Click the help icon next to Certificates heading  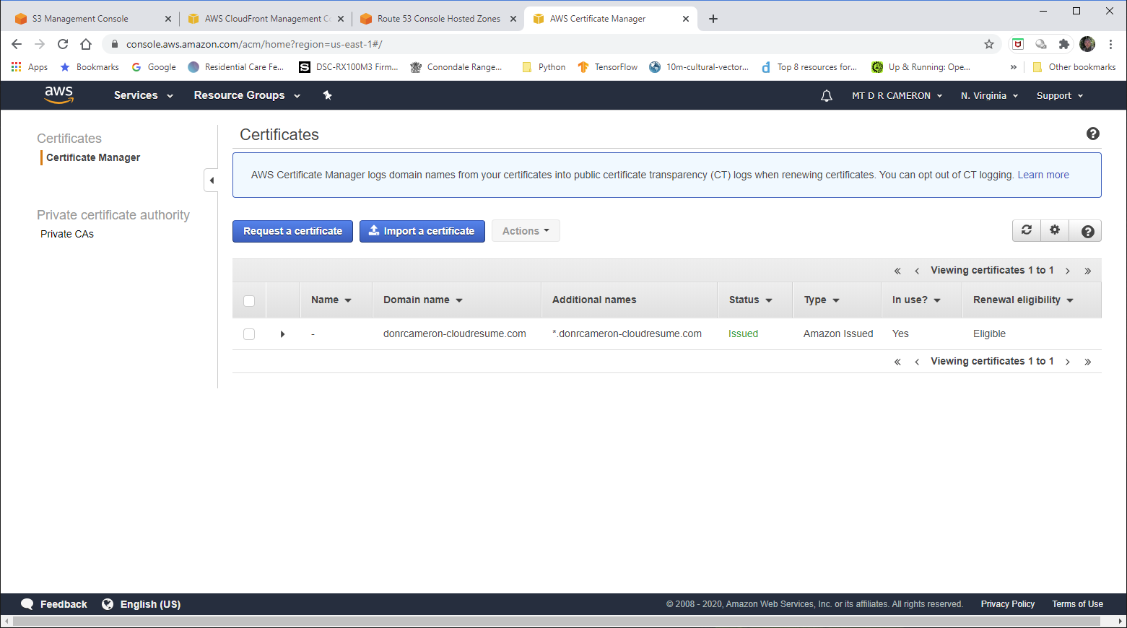(x=1093, y=134)
